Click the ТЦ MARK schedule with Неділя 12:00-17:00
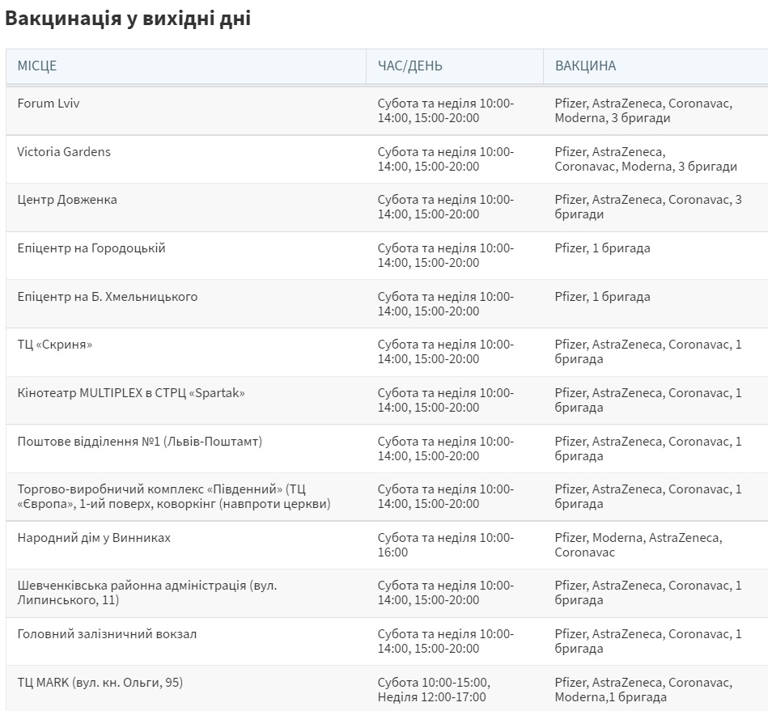 434,690
